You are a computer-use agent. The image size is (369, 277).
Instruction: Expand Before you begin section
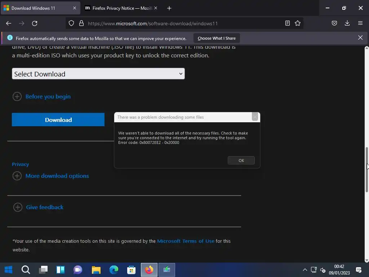pyautogui.click(x=42, y=97)
